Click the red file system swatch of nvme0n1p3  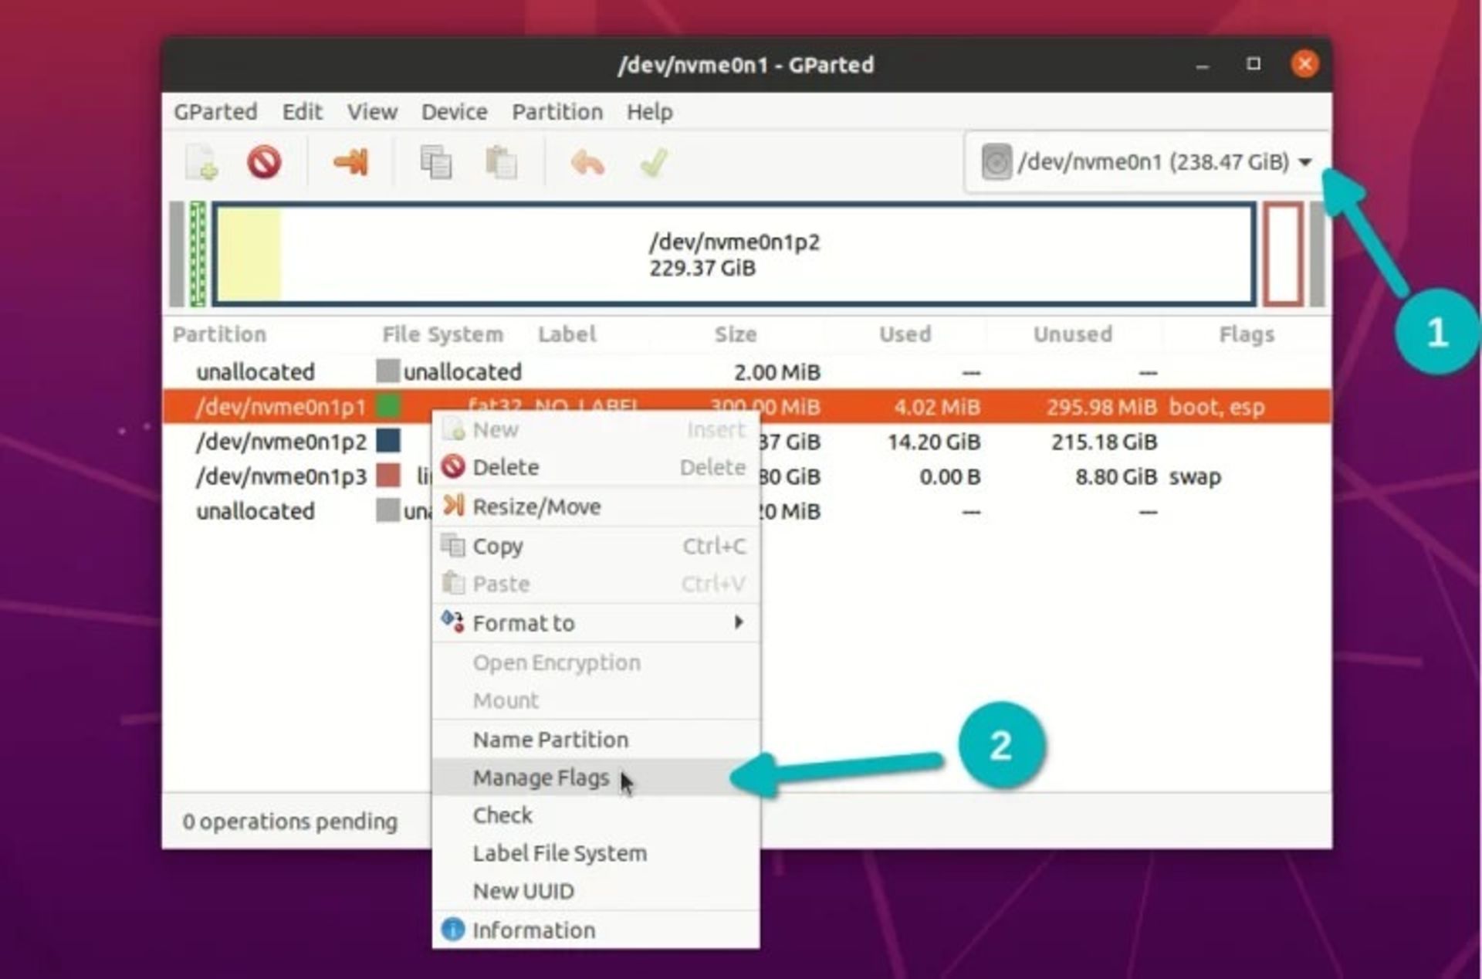pyautogui.click(x=388, y=475)
